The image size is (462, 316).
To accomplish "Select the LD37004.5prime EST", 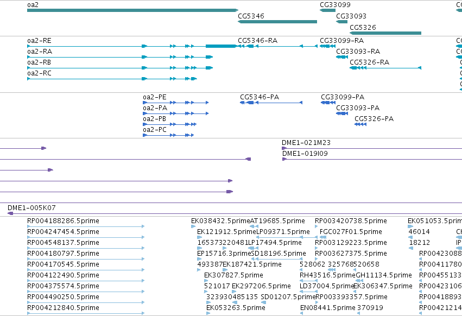I will (x=308, y=292).
